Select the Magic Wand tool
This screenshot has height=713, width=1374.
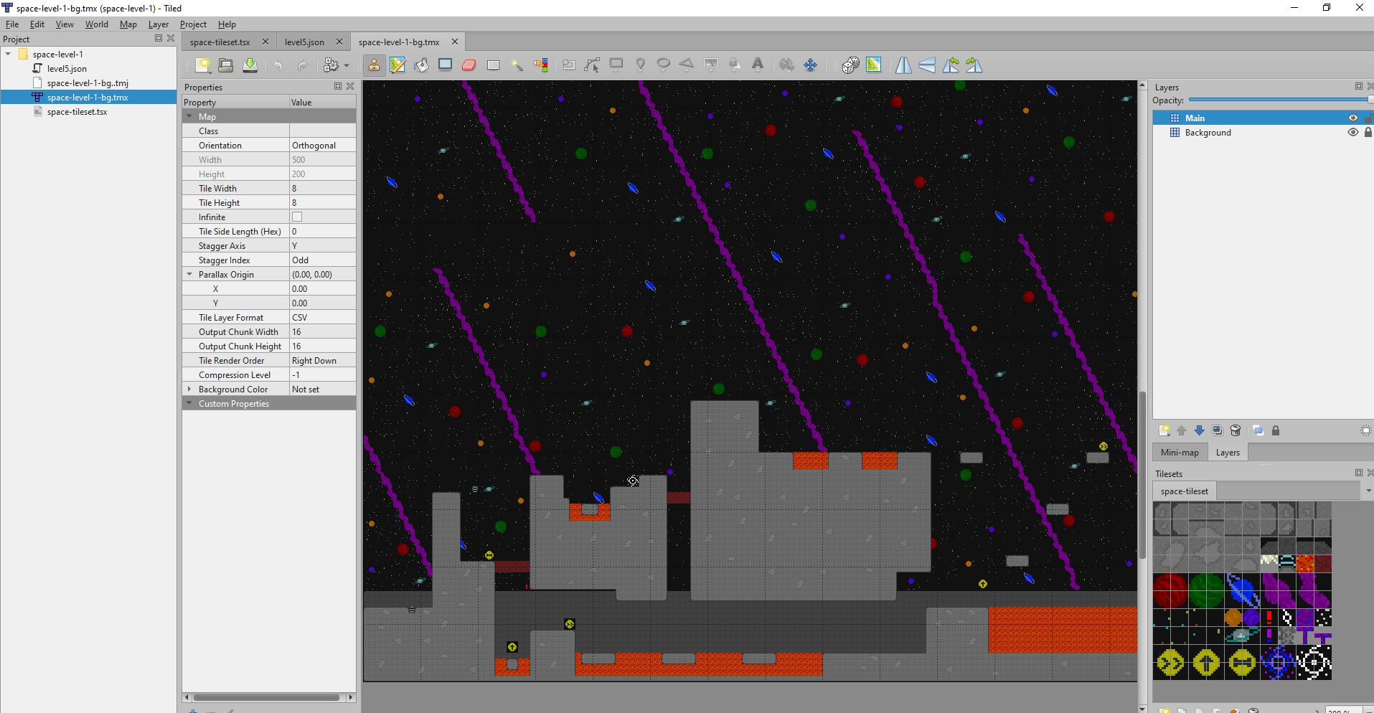[517, 65]
